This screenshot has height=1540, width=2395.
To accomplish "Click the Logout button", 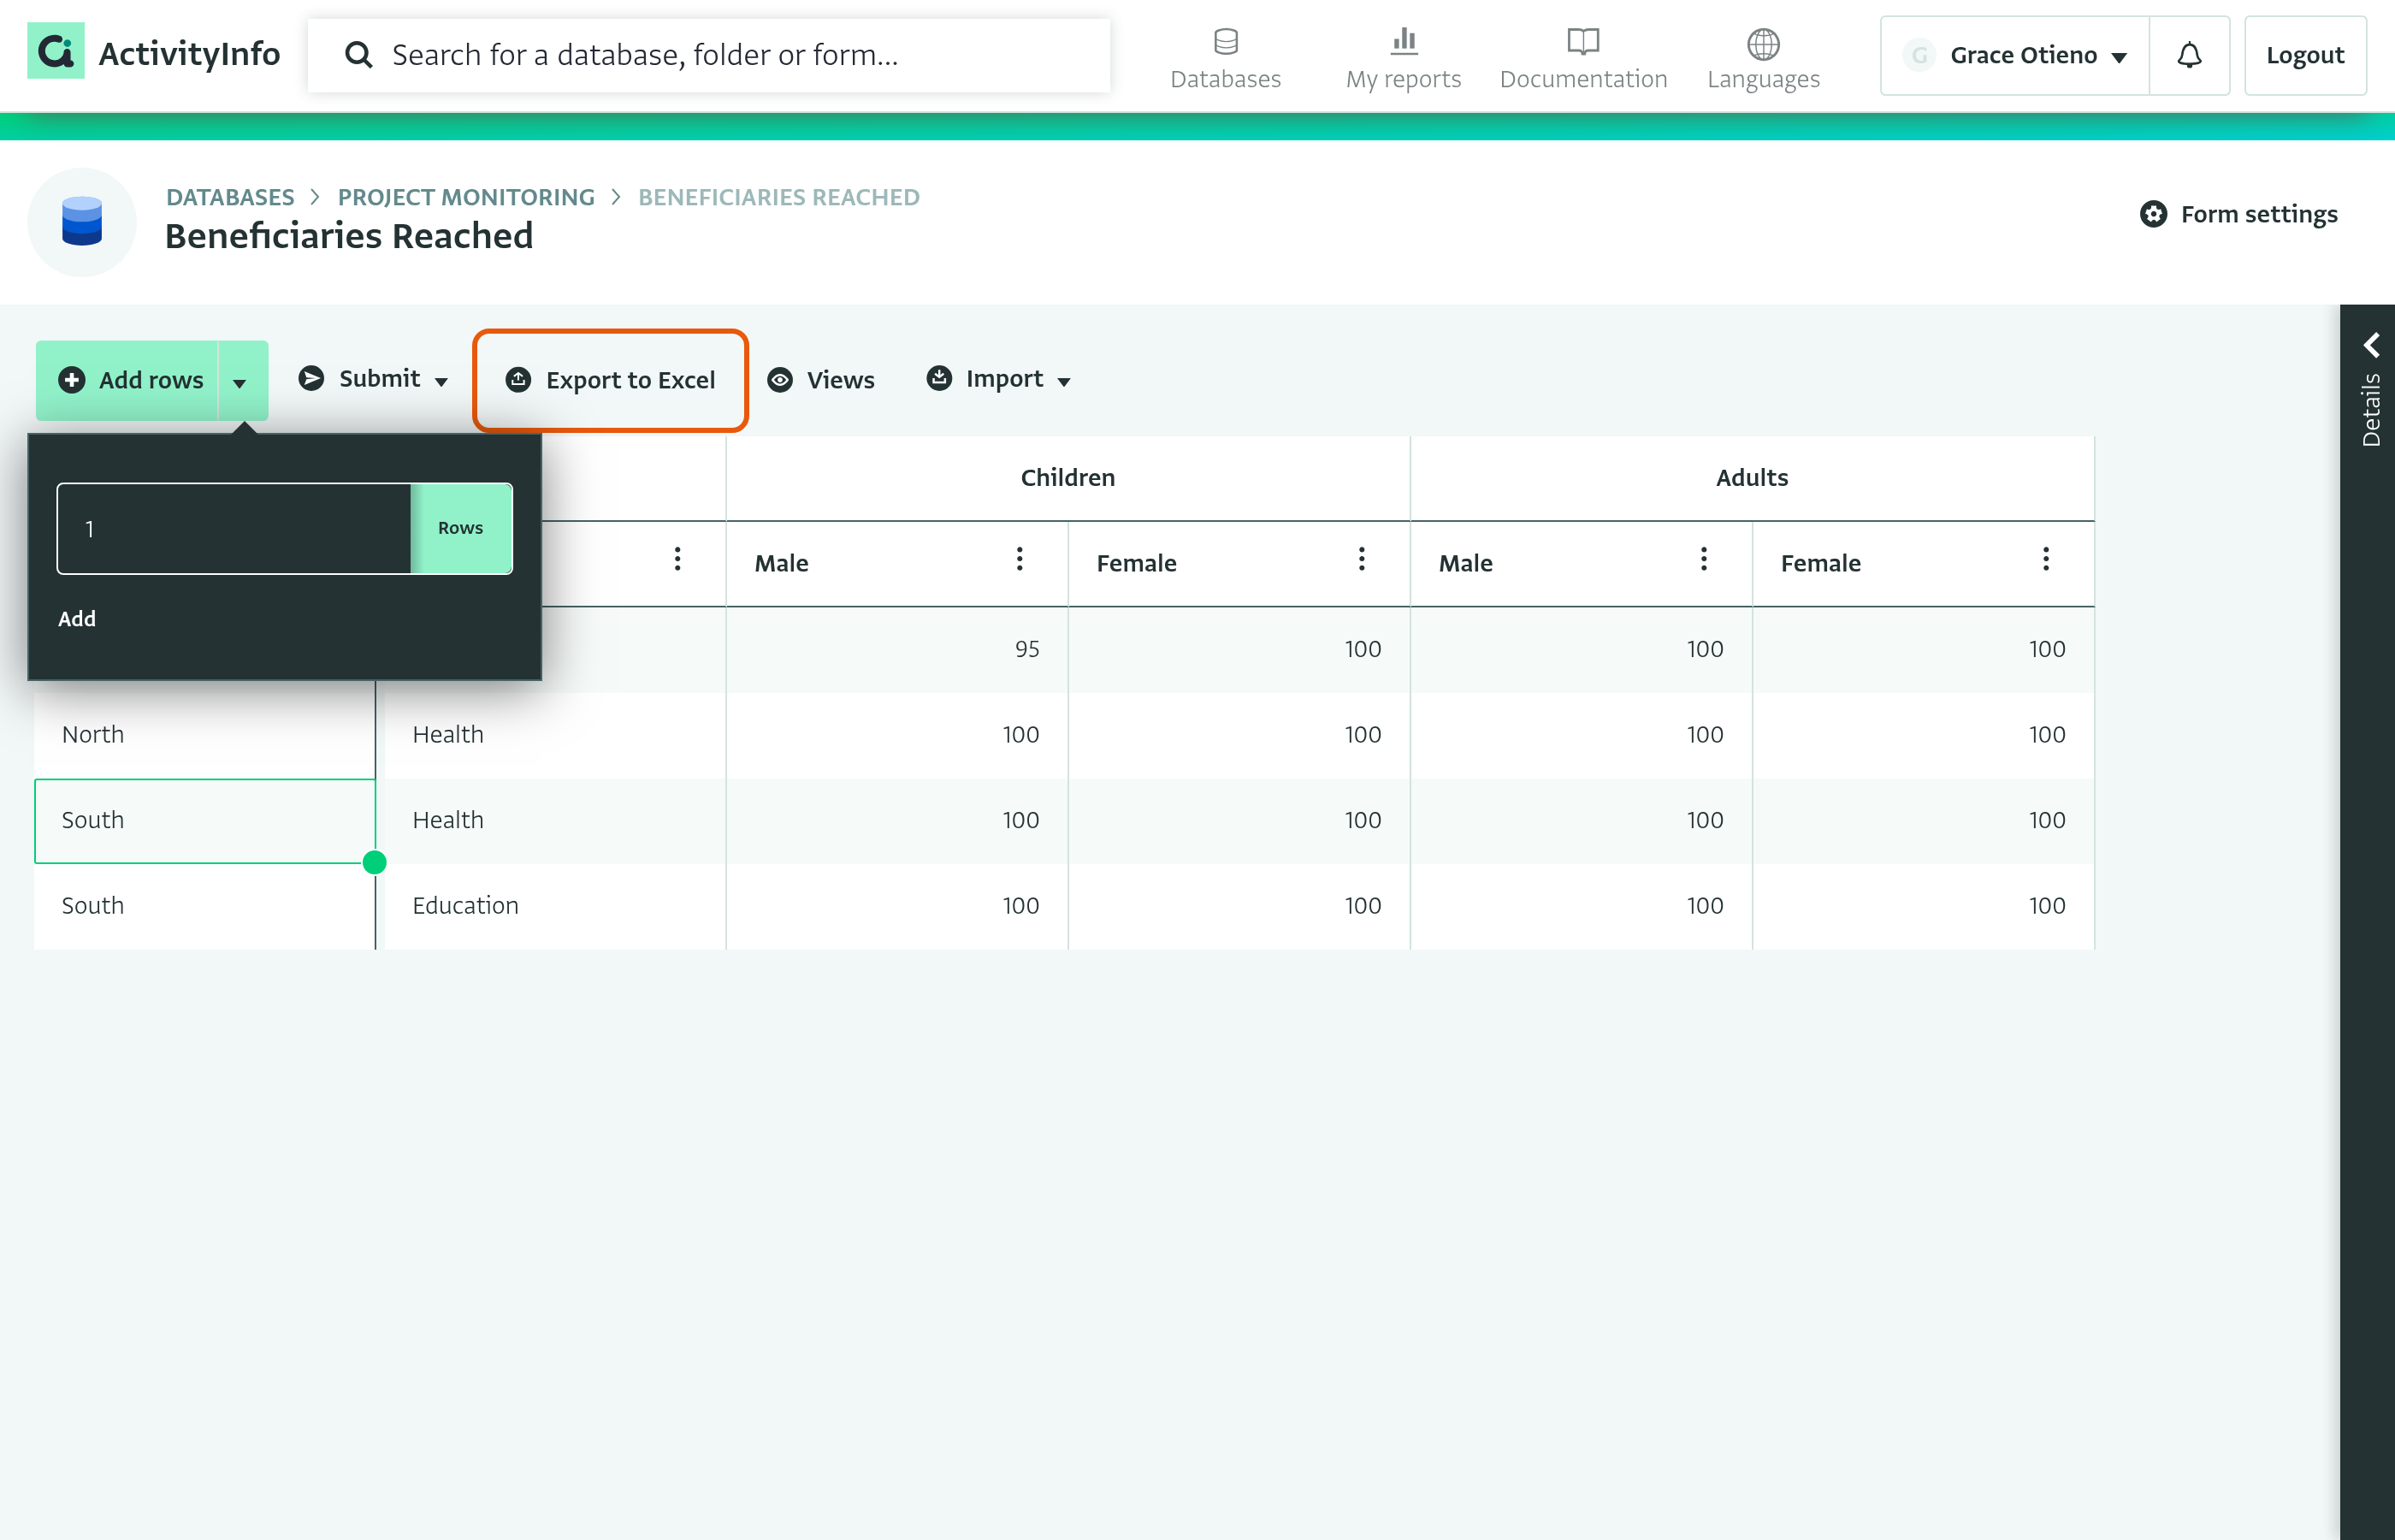I will [2304, 55].
